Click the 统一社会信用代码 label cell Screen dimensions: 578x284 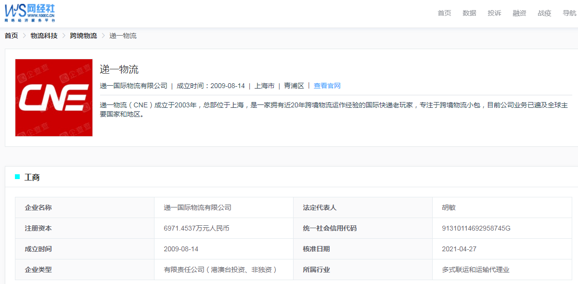[x=363, y=228]
